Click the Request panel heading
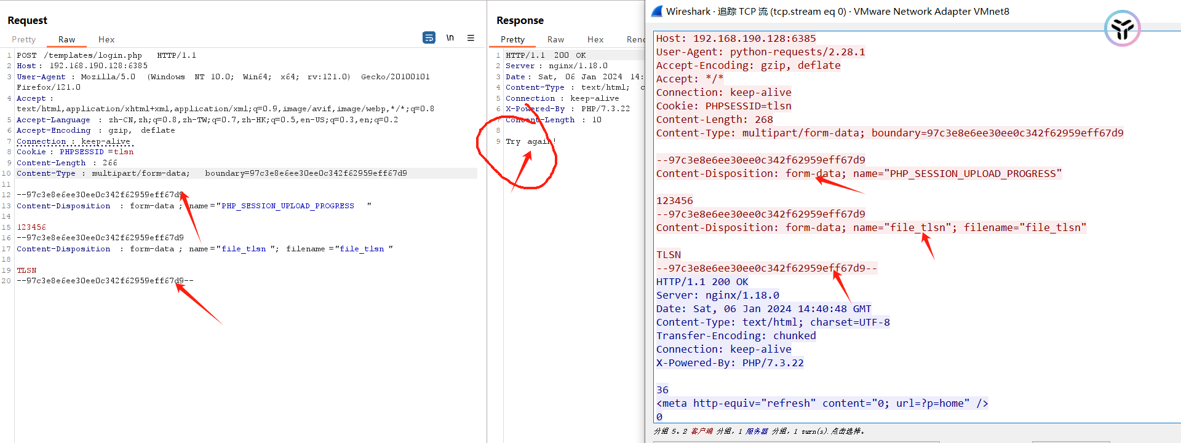 pos(28,20)
